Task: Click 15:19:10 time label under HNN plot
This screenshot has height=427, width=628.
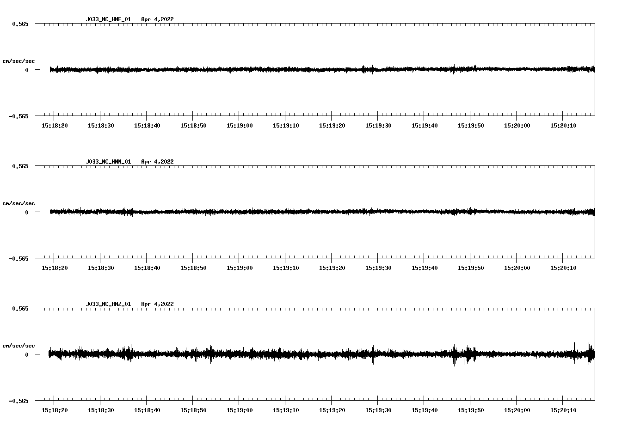Action: [286, 268]
